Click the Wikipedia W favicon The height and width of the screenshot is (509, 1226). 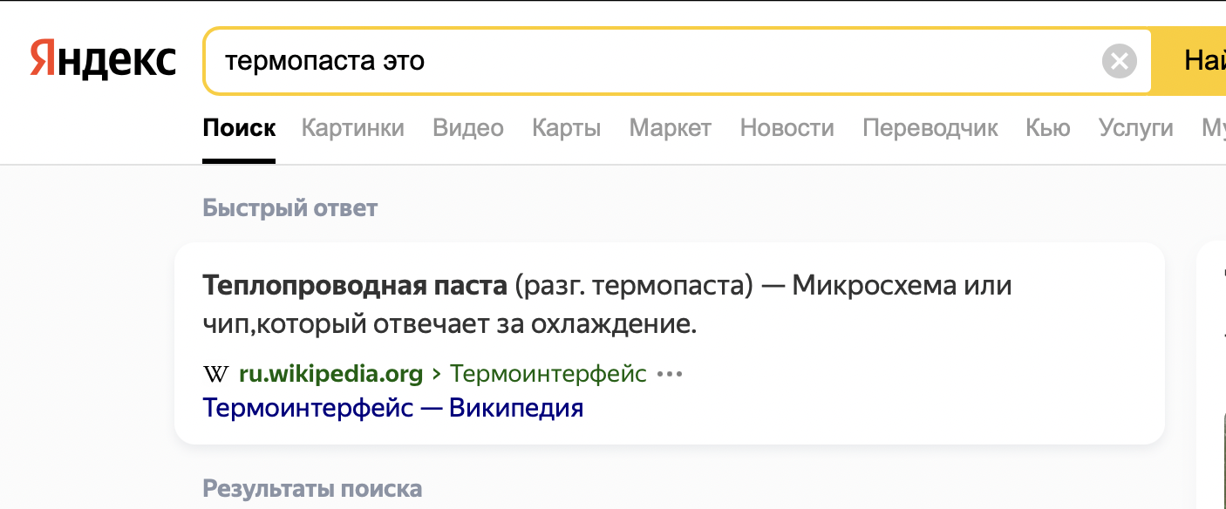[215, 375]
